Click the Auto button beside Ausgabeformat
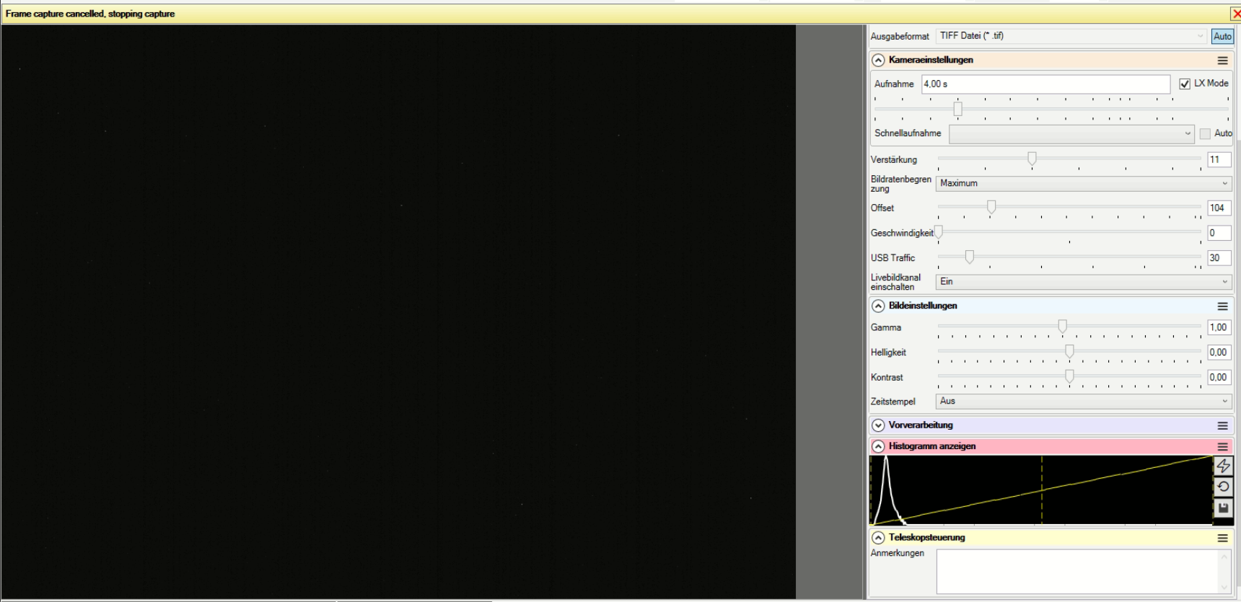Screen dimensions: 1241x602 click(x=1222, y=36)
